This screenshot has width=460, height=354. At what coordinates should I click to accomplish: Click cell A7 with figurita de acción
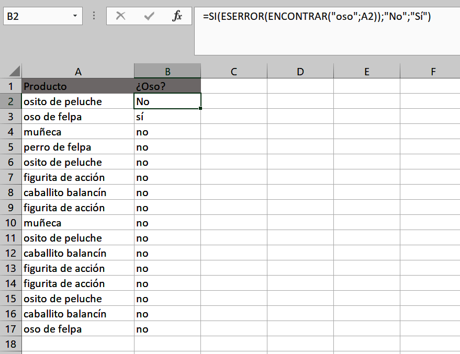[x=77, y=177]
